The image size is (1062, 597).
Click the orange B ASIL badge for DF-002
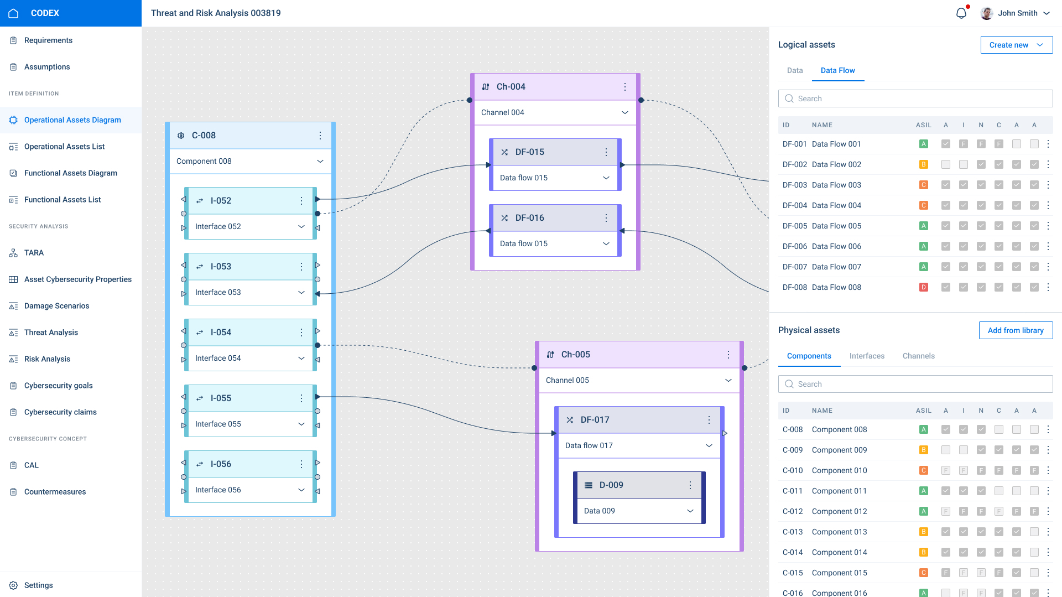pyautogui.click(x=923, y=164)
